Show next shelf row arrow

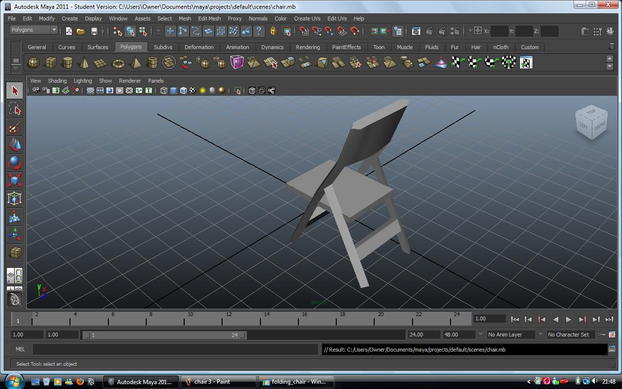pyautogui.click(x=609, y=67)
